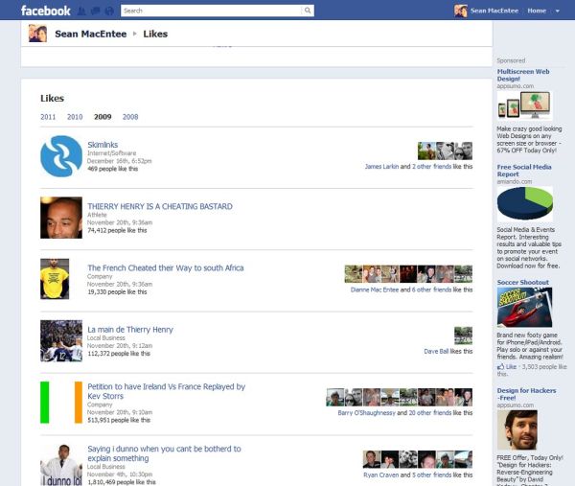575x486 pixels.
Task: Click inside the Search field
Action: [x=211, y=11]
